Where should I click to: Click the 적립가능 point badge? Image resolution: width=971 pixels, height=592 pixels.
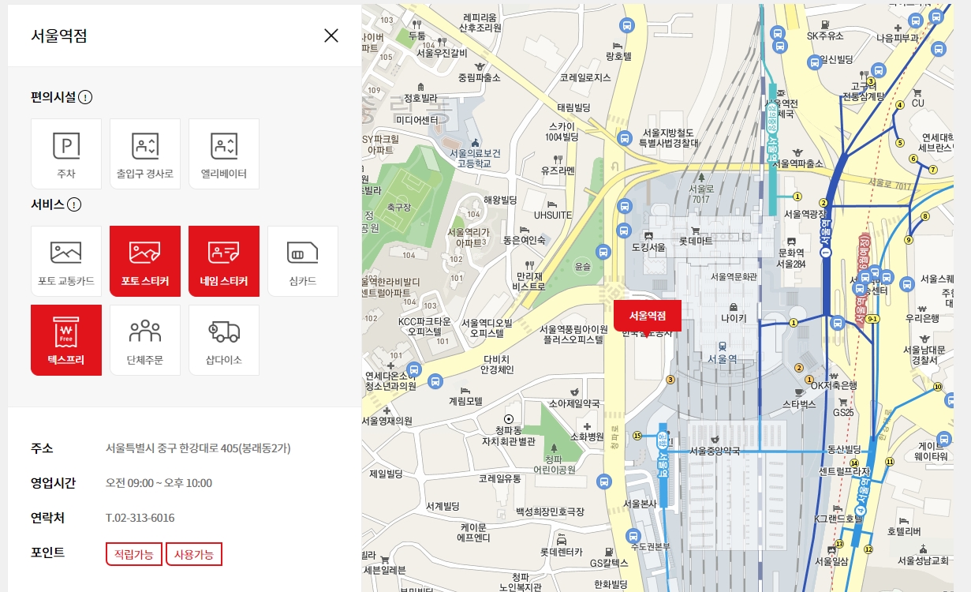point(134,554)
